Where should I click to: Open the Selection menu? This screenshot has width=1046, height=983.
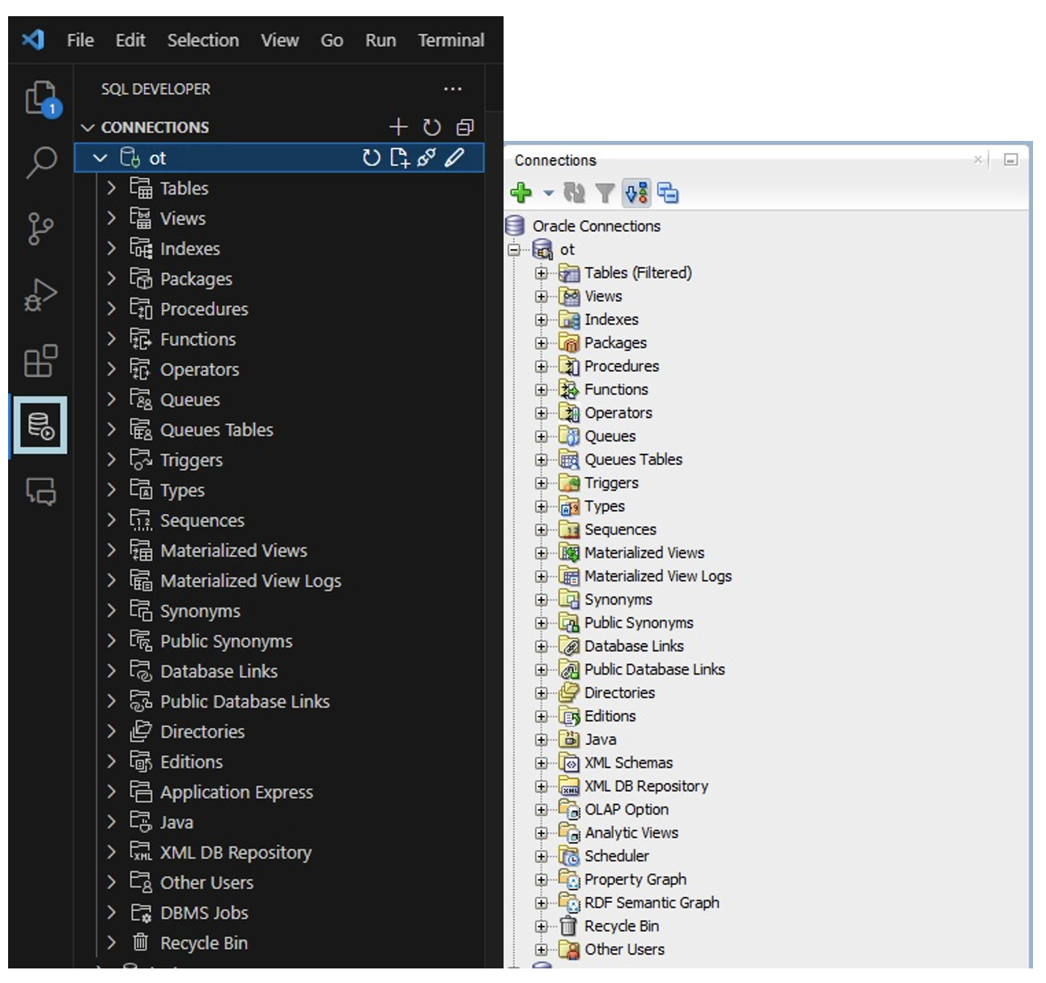203,40
